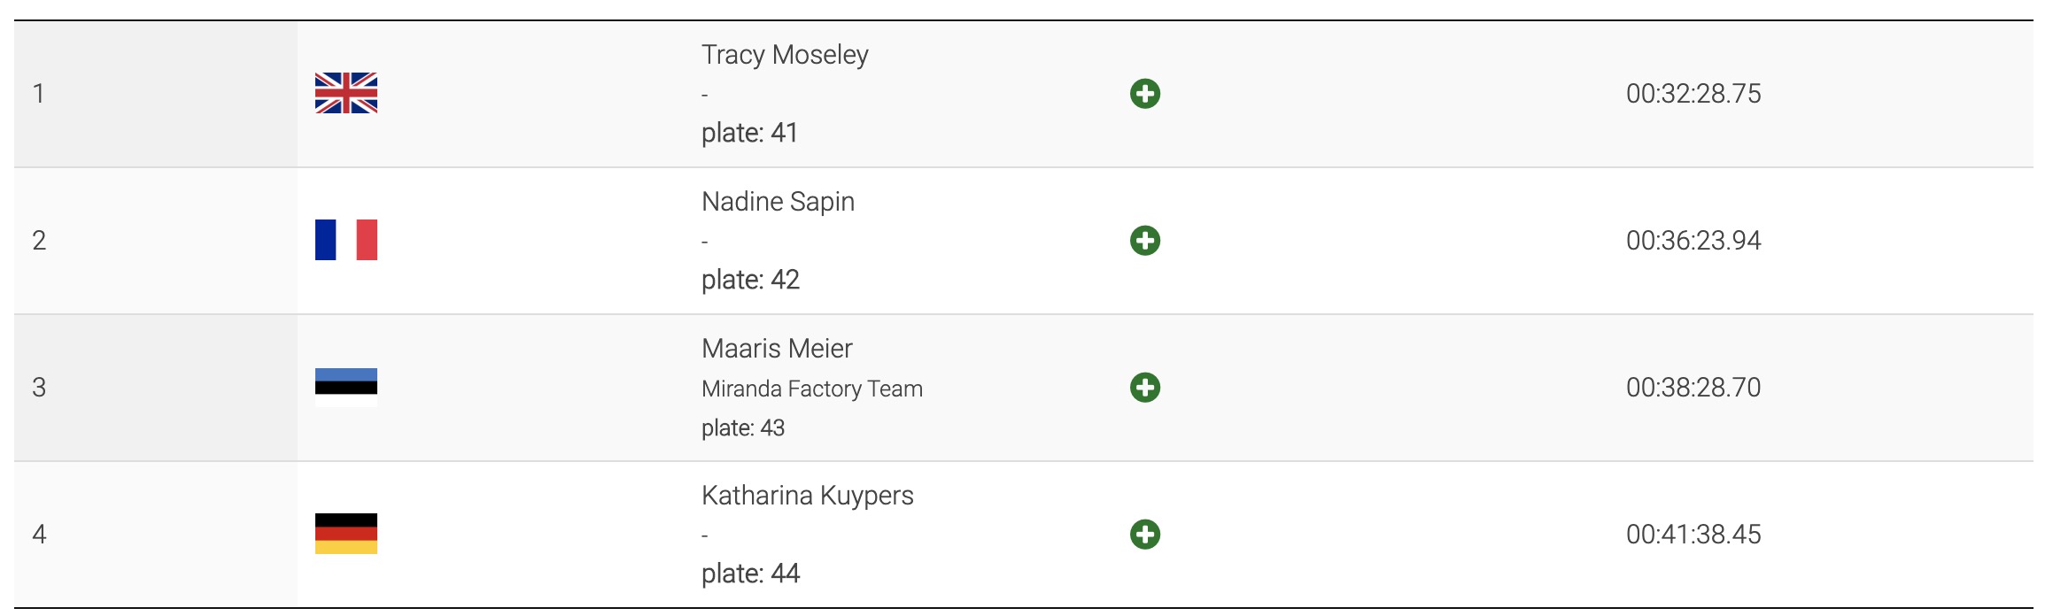
Task: Click the Estonian flag icon
Action: click(x=346, y=387)
